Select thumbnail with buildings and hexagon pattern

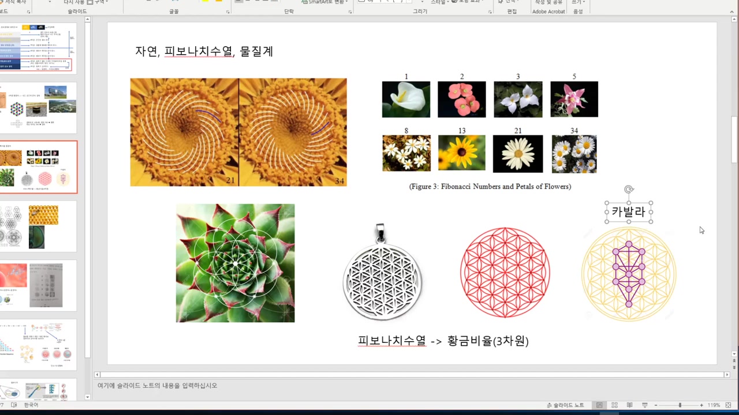38,108
